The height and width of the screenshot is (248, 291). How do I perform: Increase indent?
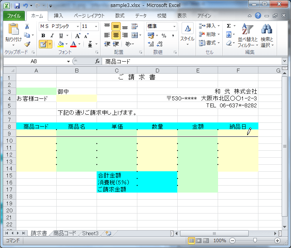click(x=116, y=44)
